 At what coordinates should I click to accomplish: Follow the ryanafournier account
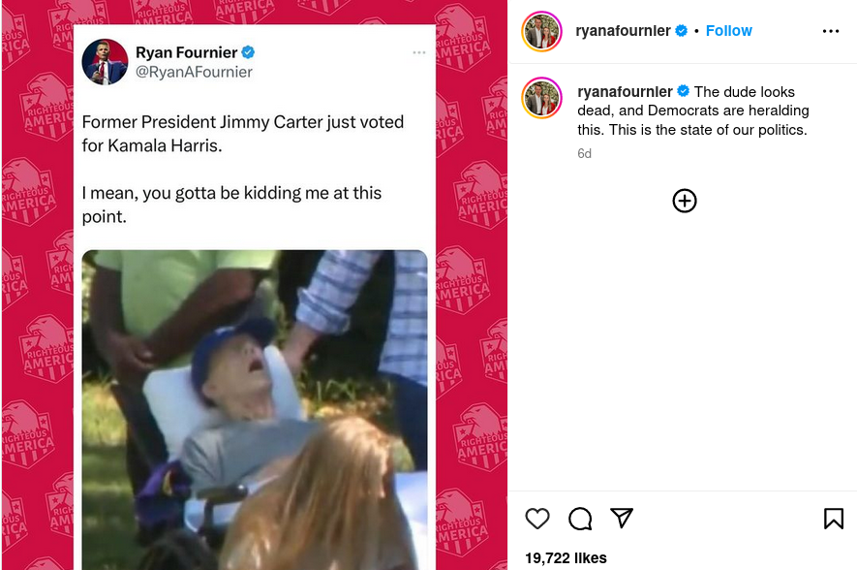point(728,31)
